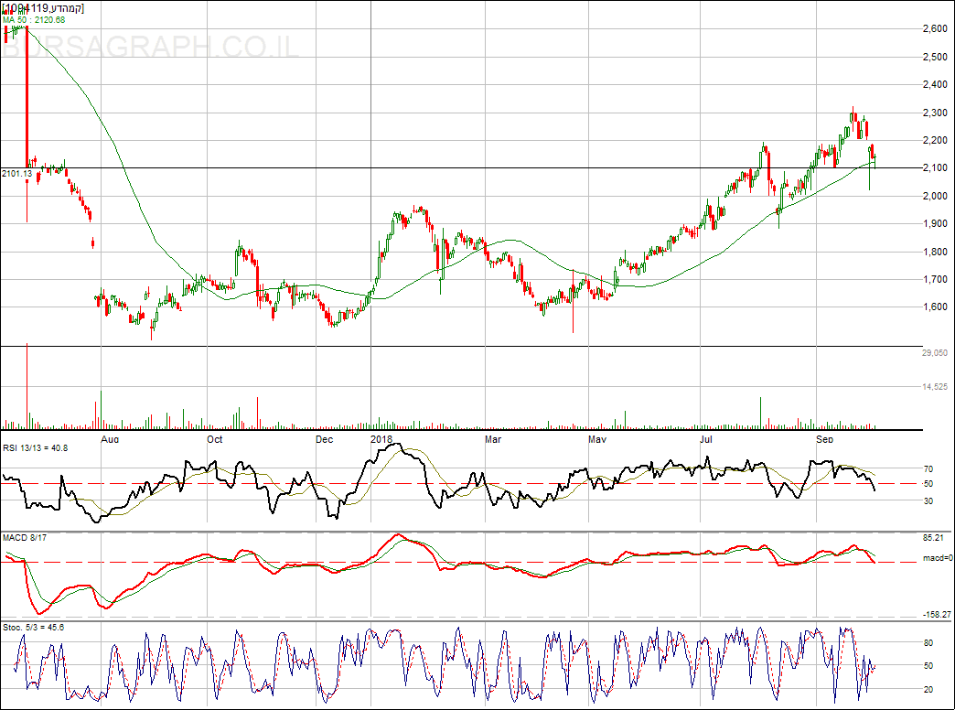
Task: Click the 2,600 price axis label
Action: 933,29
